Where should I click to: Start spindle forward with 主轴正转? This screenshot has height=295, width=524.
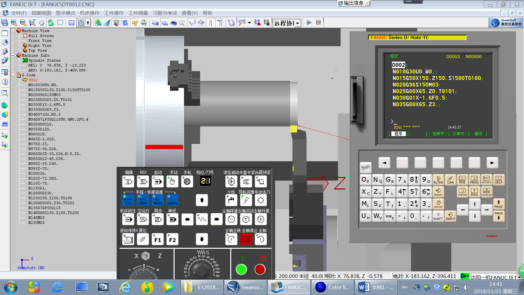231,239
